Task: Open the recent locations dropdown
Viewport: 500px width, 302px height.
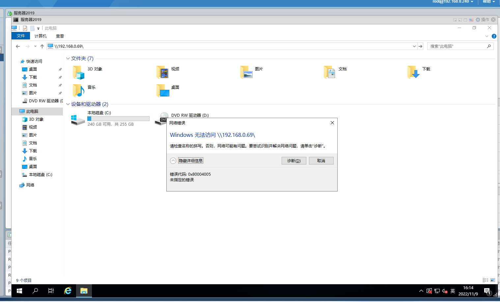Action: click(x=35, y=46)
